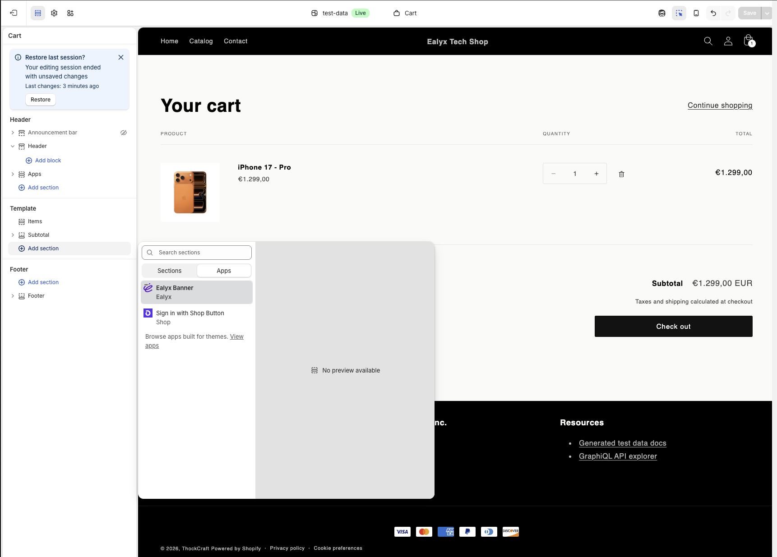Switch to the Sections tab
The width and height of the screenshot is (777, 557).
170,271
